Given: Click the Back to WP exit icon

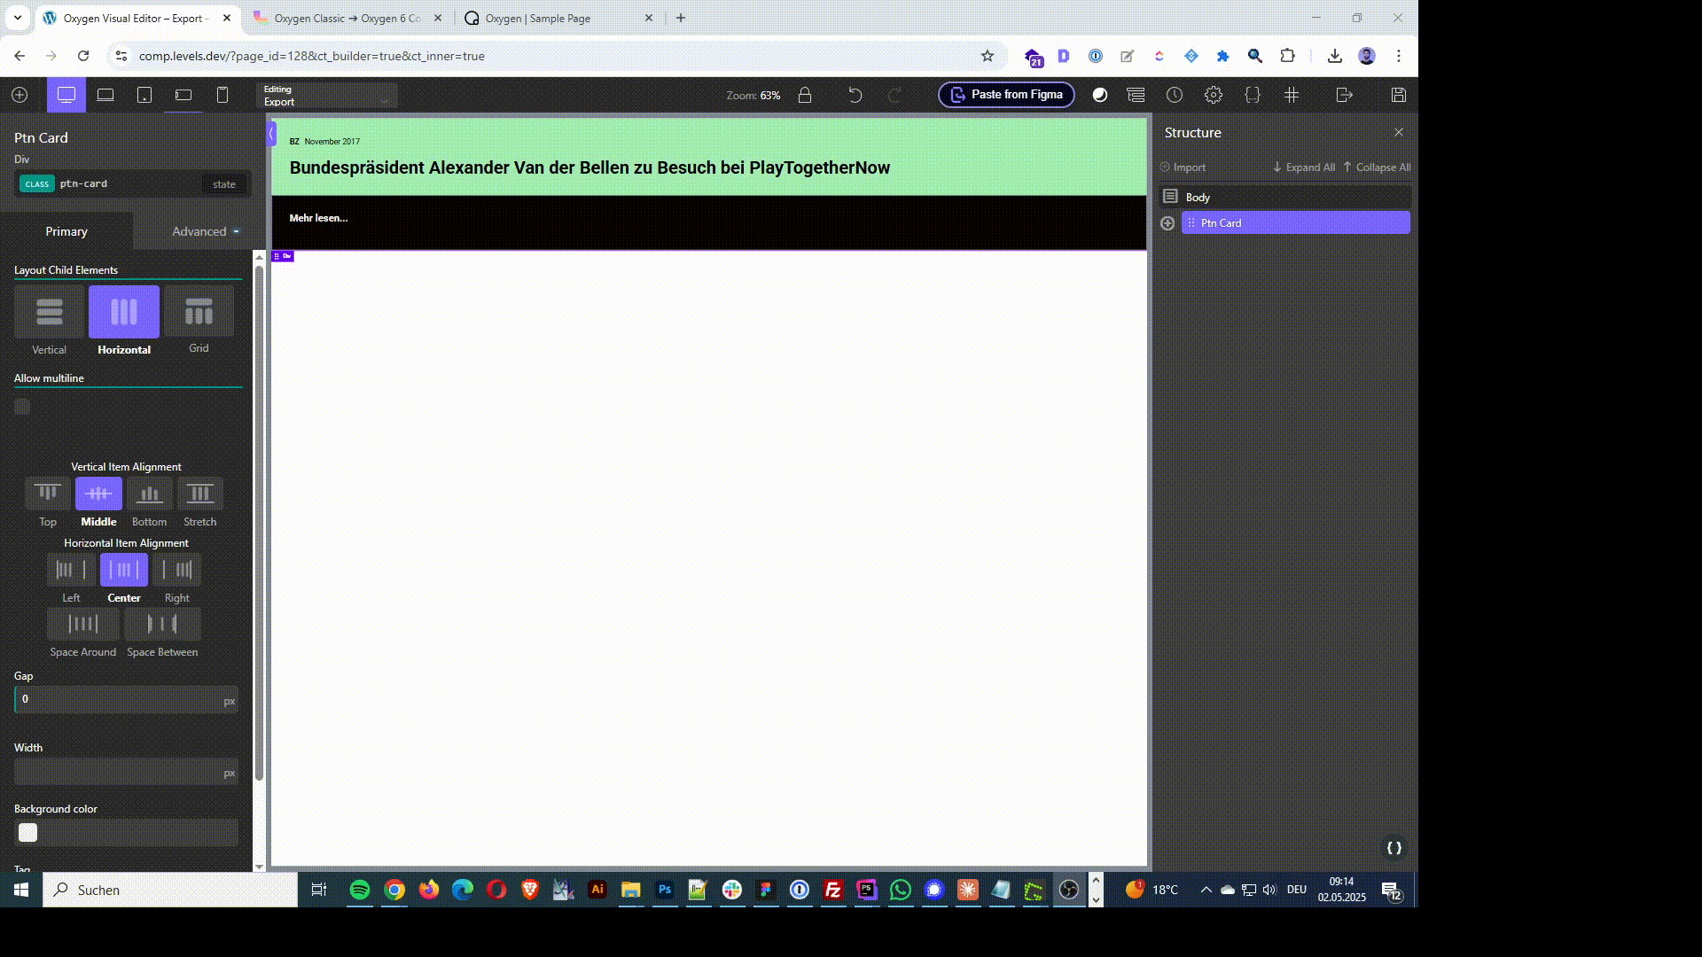Looking at the screenshot, I should [x=1345, y=95].
